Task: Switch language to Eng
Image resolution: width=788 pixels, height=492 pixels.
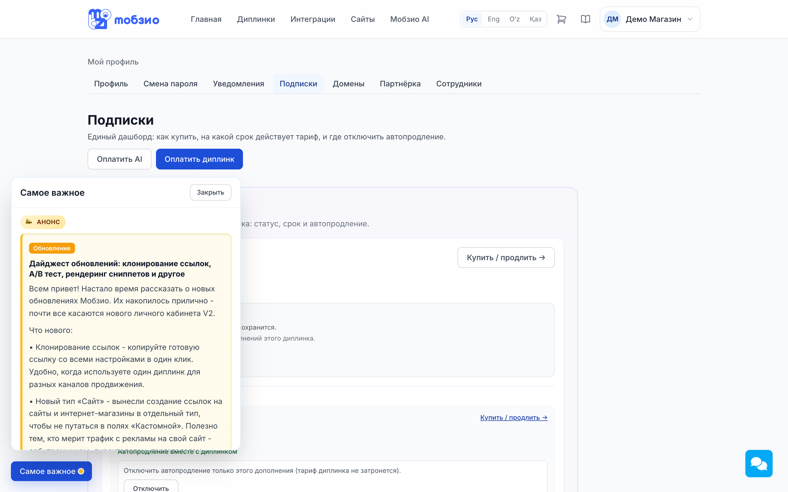Action: (493, 19)
